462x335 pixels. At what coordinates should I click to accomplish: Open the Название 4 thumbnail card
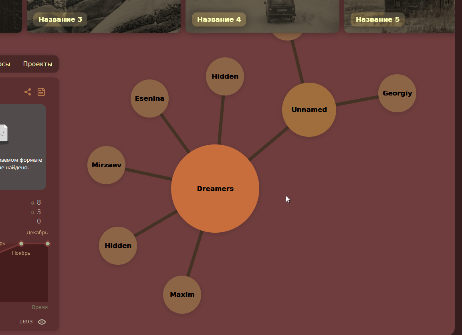262,16
